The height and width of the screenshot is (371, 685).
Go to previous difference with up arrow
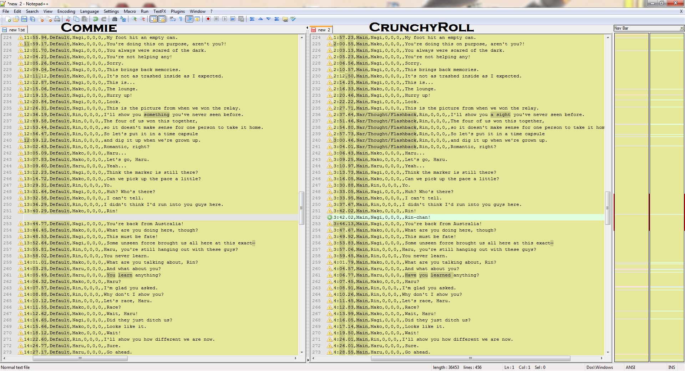point(260,19)
